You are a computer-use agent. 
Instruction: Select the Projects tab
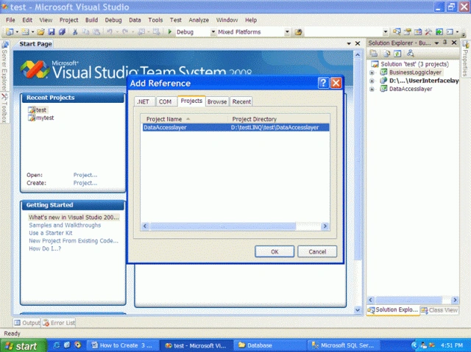191,101
